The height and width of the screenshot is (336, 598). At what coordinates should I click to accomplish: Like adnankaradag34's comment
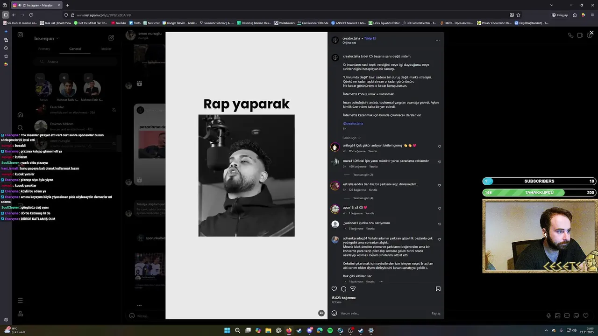pyautogui.click(x=440, y=239)
